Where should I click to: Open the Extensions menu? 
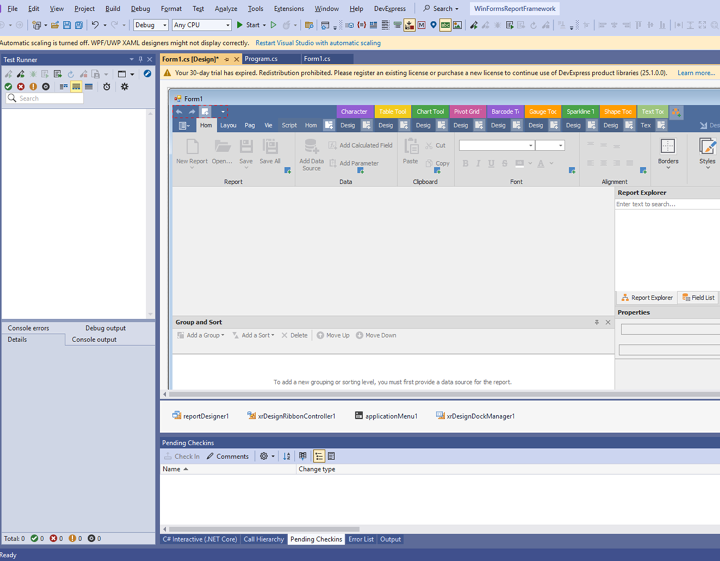tap(289, 8)
